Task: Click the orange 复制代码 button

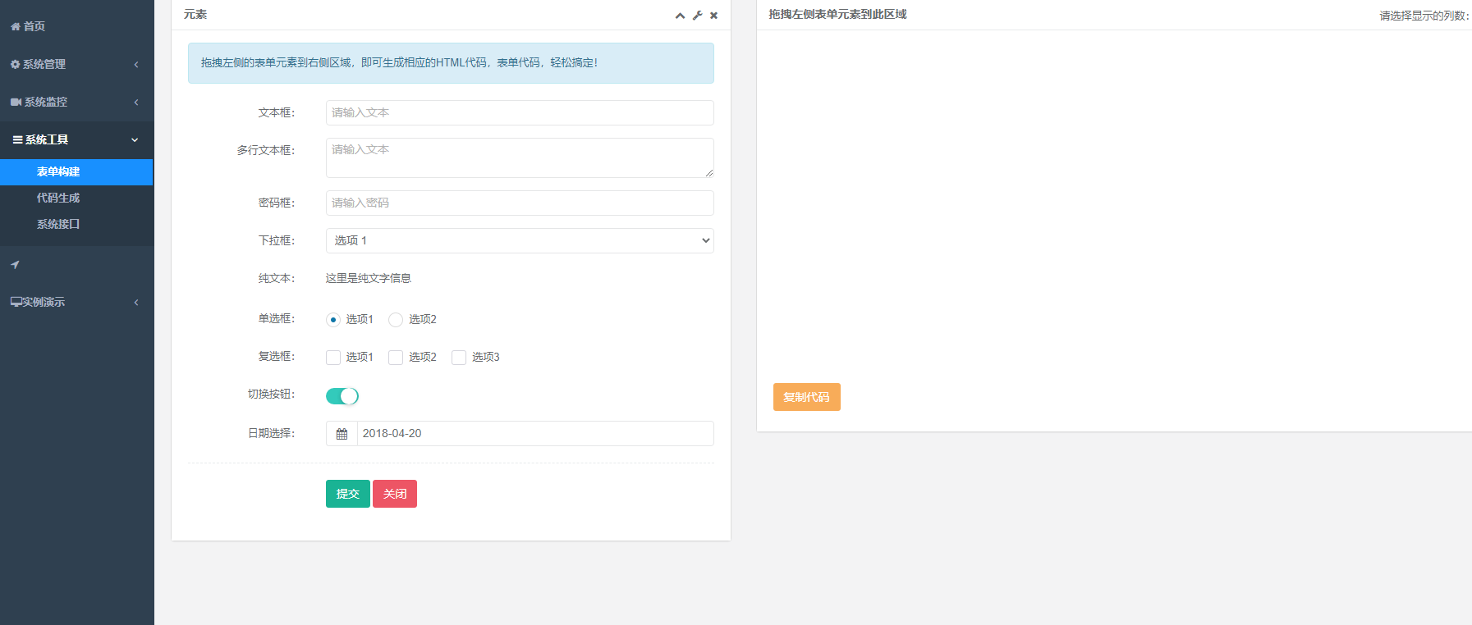Action: coord(807,397)
